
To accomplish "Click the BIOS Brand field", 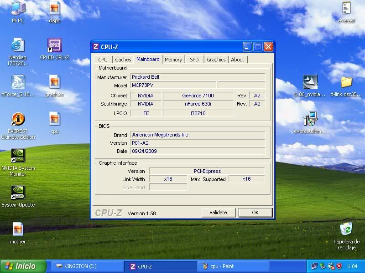I will (x=198, y=135).
